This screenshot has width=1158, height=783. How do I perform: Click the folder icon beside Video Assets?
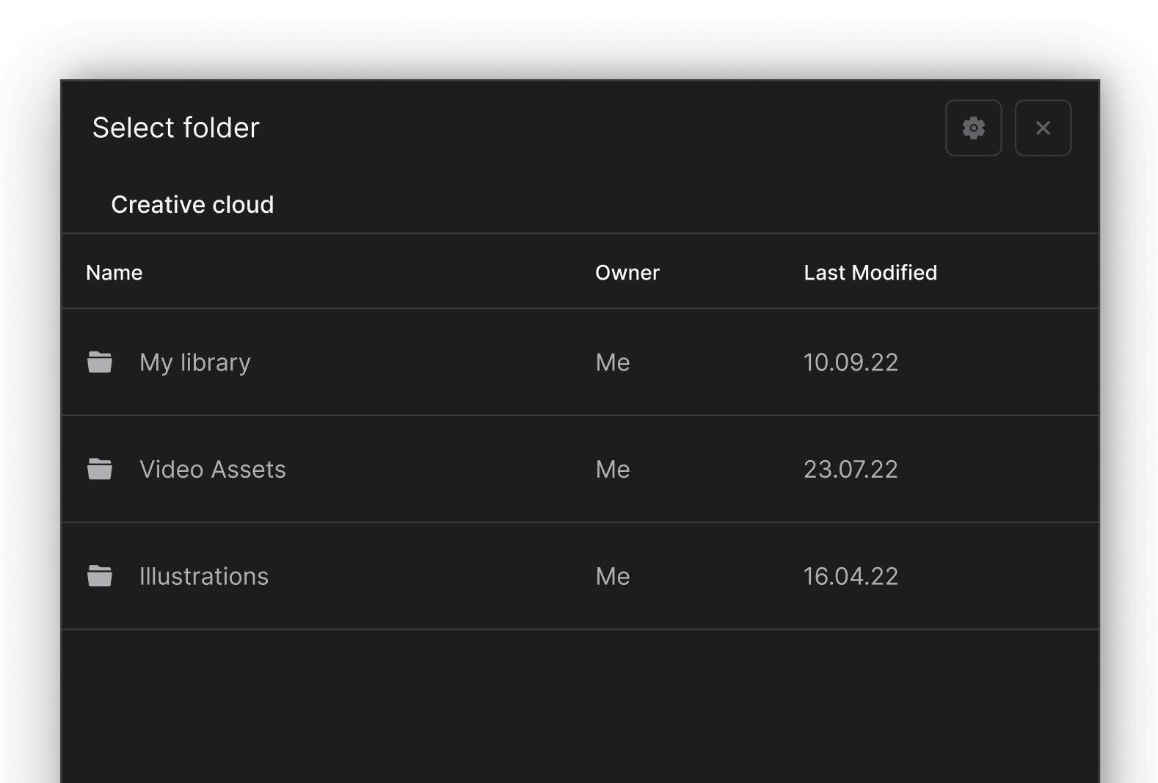[x=100, y=469]
